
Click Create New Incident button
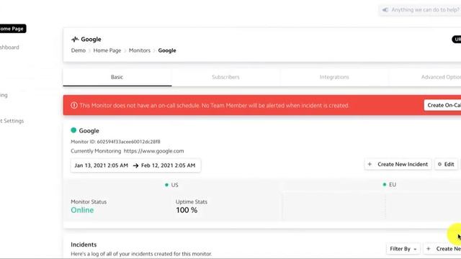pyautogui.click(x=398, y=164)
